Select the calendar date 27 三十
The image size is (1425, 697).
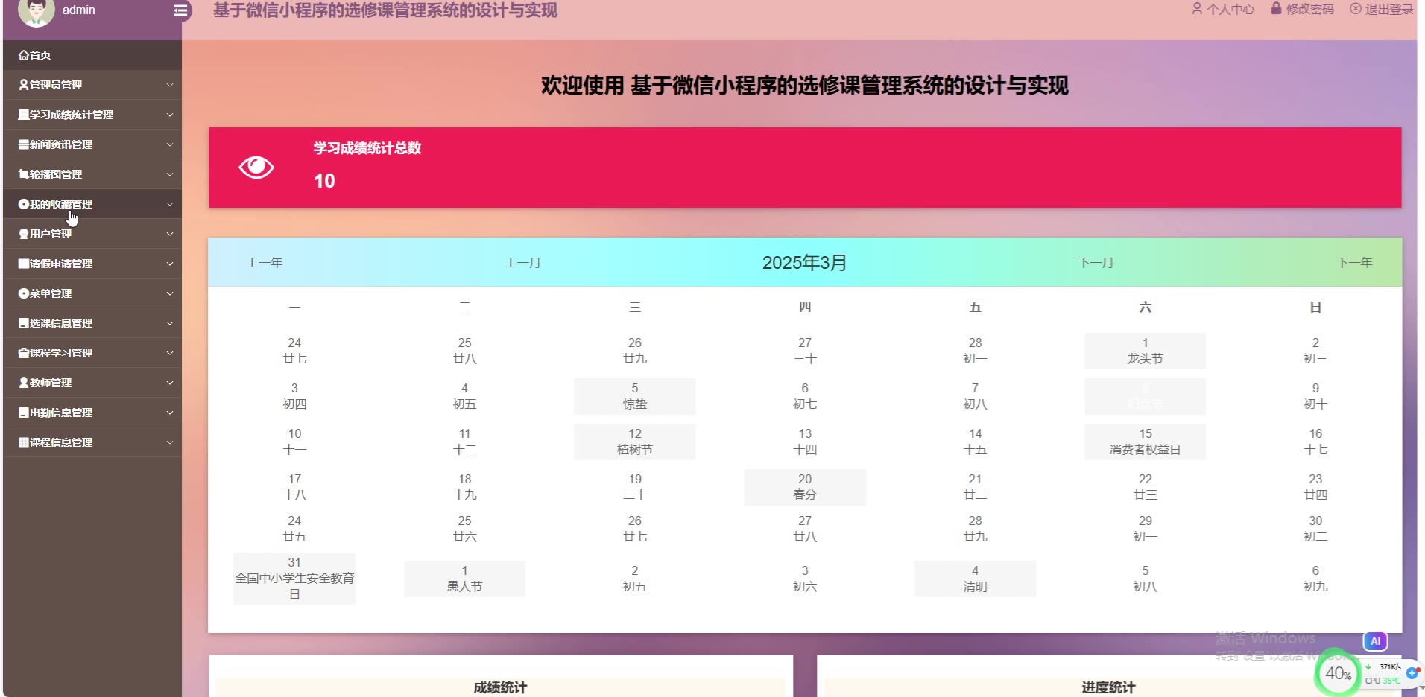click(805, 351)
